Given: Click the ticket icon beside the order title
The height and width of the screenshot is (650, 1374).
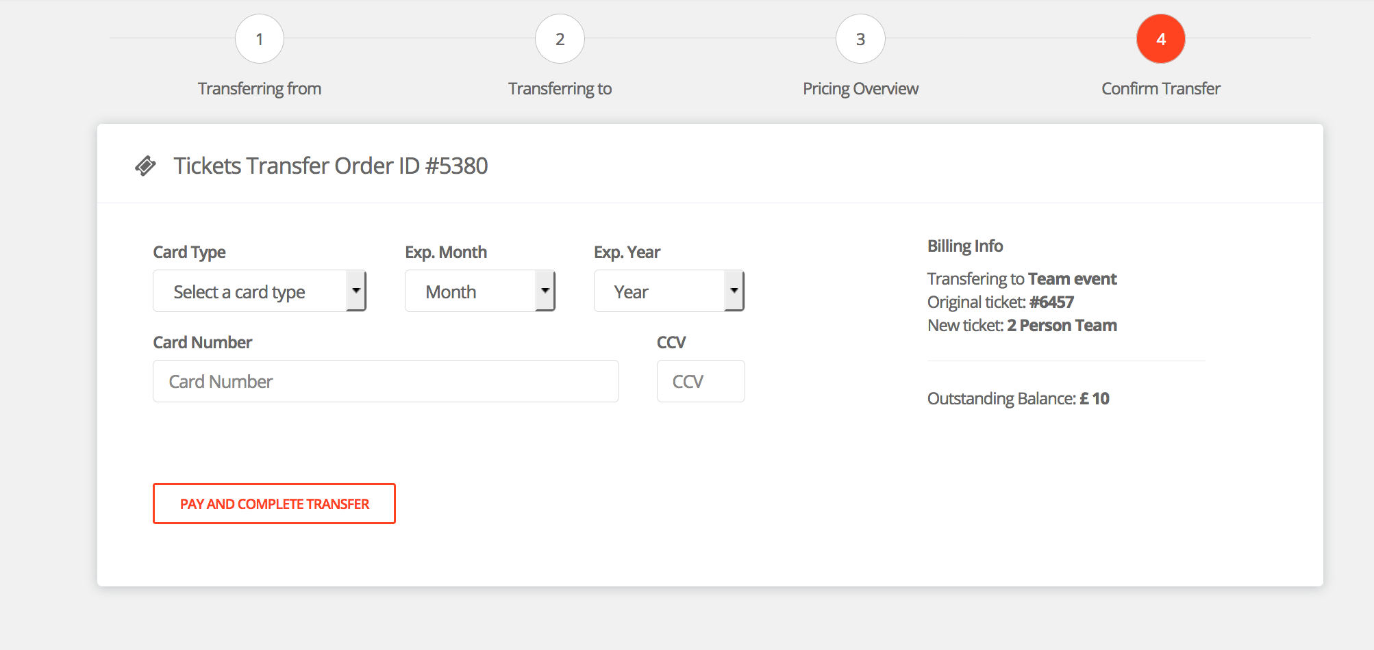Looking at the screenshot, I should (145, 166).
